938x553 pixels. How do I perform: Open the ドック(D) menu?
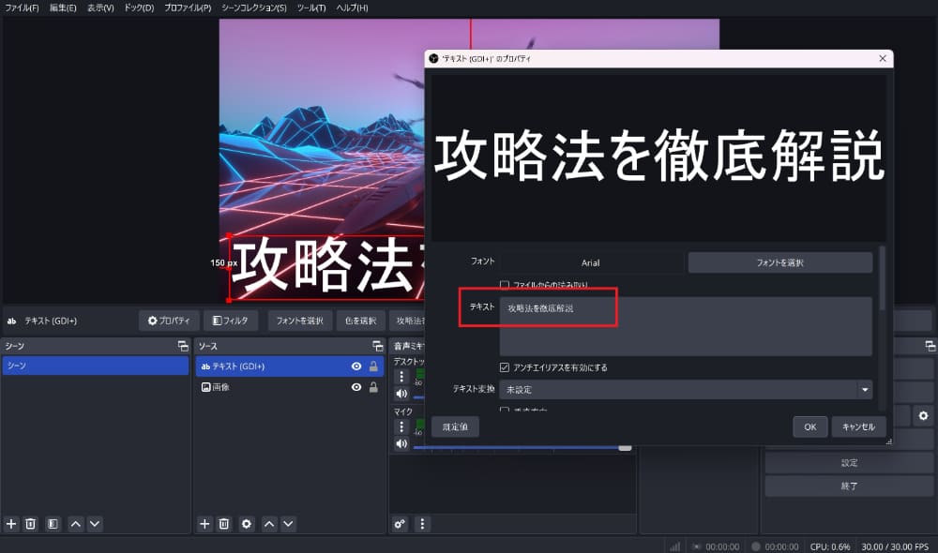tap(139, 7)
